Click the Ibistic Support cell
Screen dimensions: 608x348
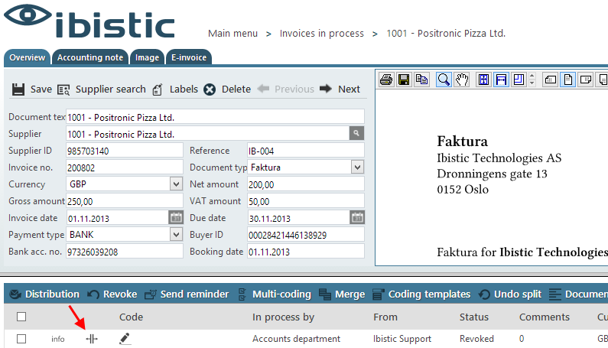(x=402, y=339)
